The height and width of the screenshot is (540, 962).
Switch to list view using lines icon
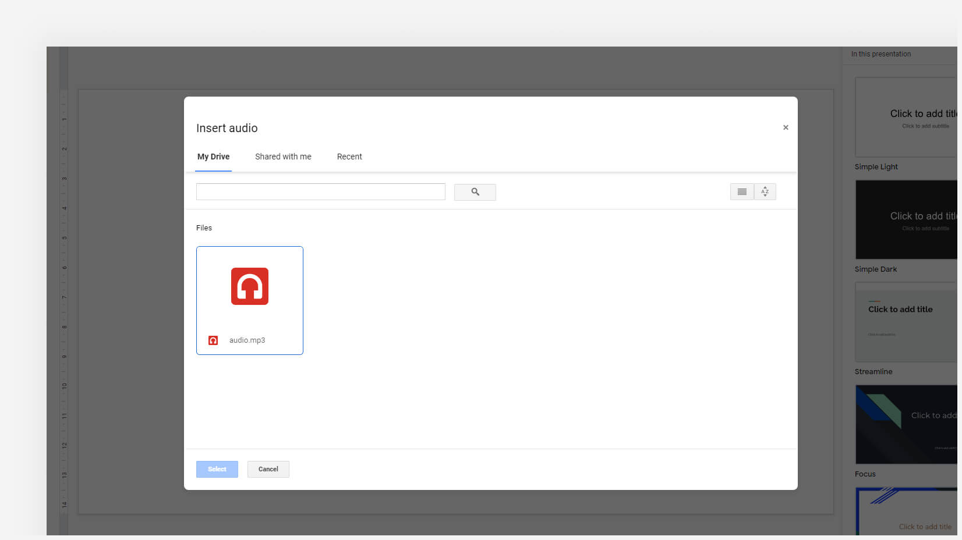click(742, 192)
